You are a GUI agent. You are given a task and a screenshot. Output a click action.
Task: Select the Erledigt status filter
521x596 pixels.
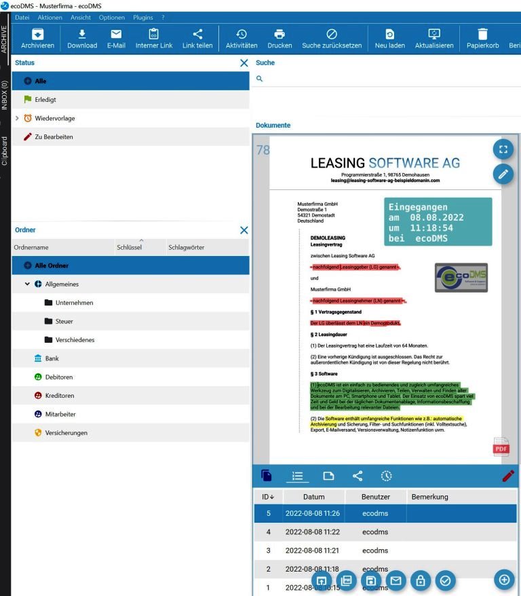[x=131, y=100]
